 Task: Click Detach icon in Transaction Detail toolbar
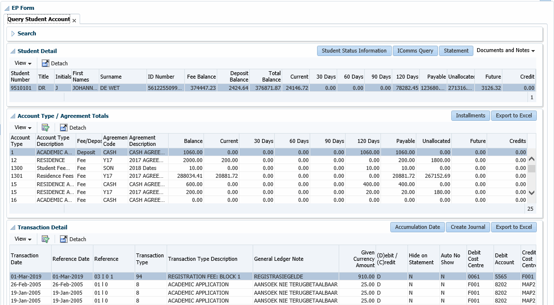[64, 239]
